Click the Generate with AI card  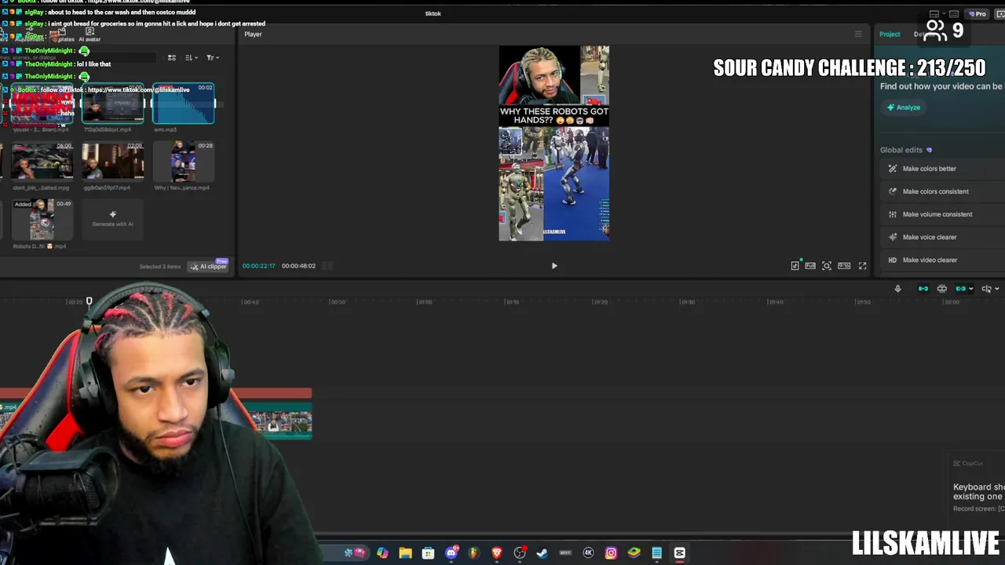(x=112, y=219)
